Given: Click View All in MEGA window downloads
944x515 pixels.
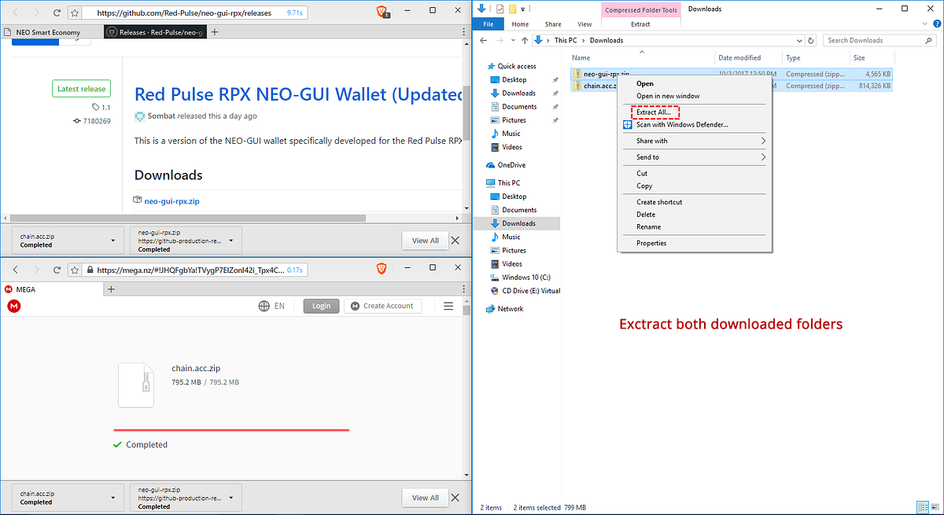Looking at the screenshot, I should (425, 497).
